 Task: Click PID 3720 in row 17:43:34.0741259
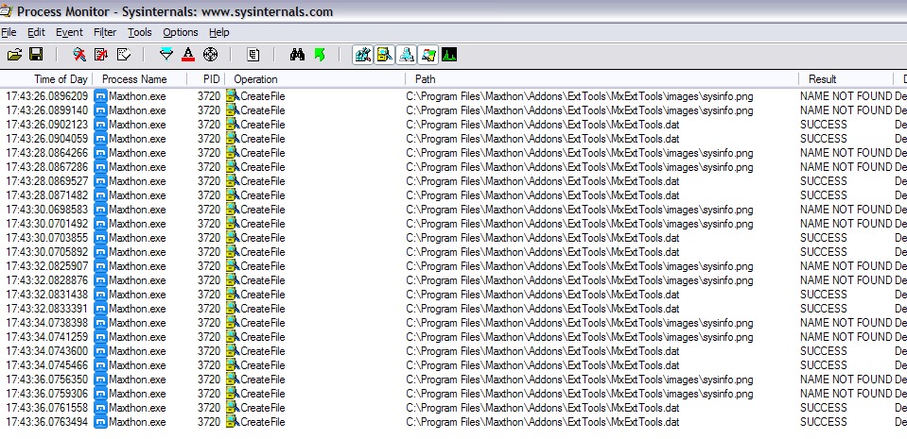(209, 337)
